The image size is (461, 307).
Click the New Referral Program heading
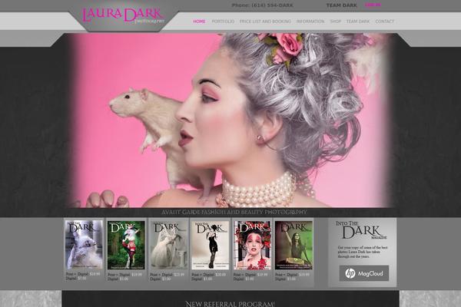[x=230, y=304]
